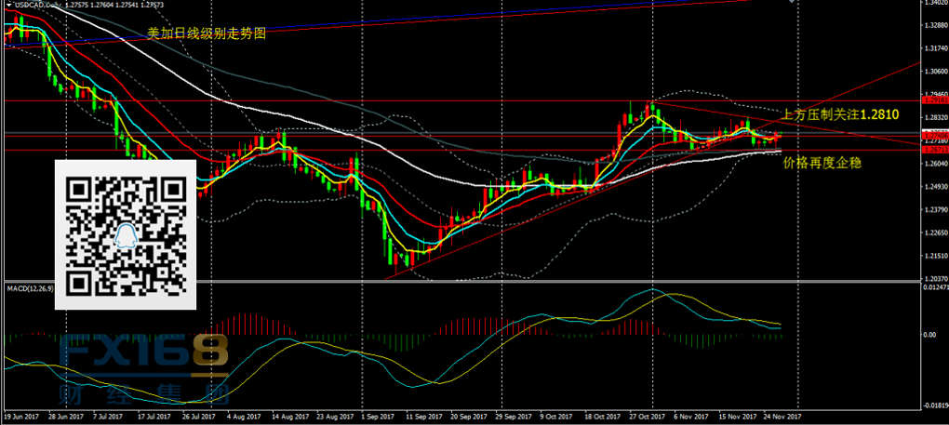
Task: Select the USDCAD,Daily chart title text
Action: (37, 7)
